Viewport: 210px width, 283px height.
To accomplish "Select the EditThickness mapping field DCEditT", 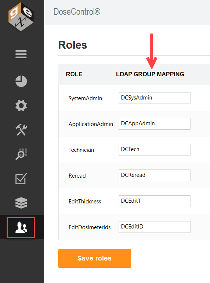I will [x=154, y=201].
